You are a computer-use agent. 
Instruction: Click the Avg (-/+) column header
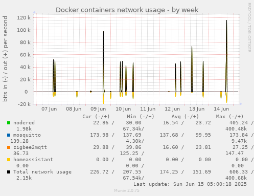[185, 117]
